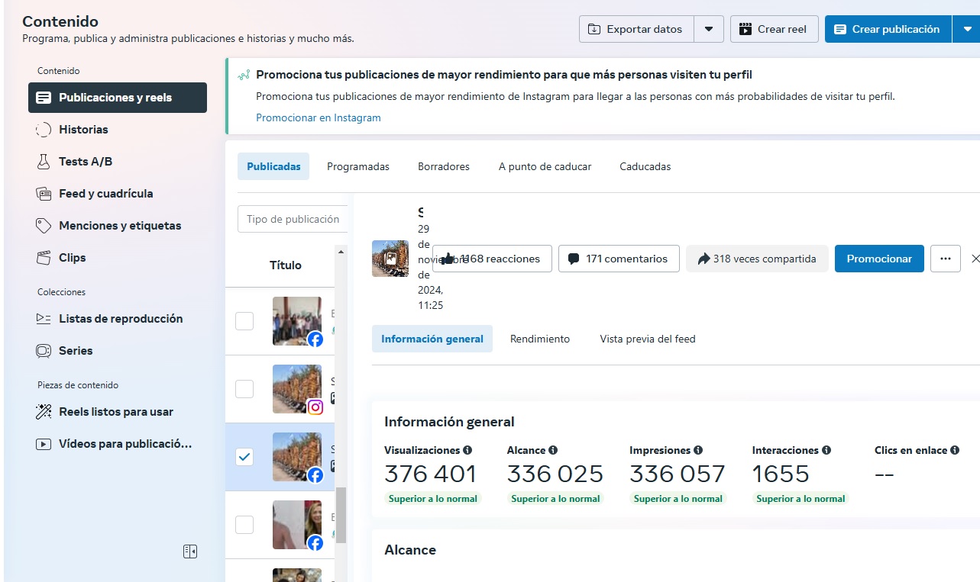Open Reels listos para usar
This screenshot has height=582, width=980.
coord(115,412)
